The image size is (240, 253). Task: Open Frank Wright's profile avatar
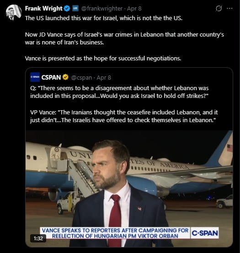pos(14,12)
